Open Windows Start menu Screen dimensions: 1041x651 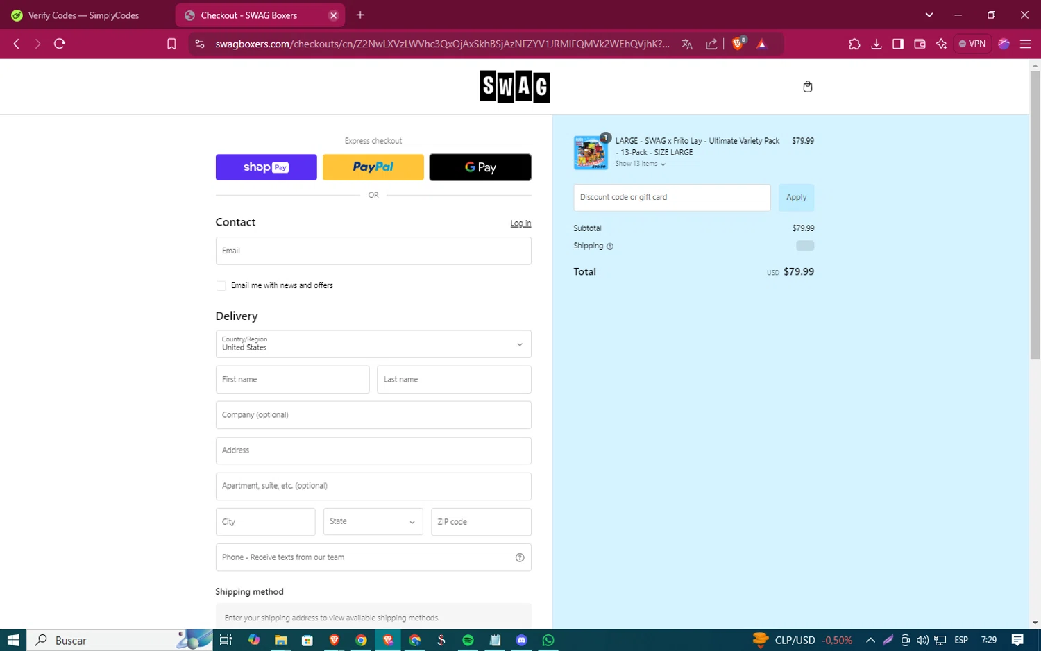click(12, 640)
